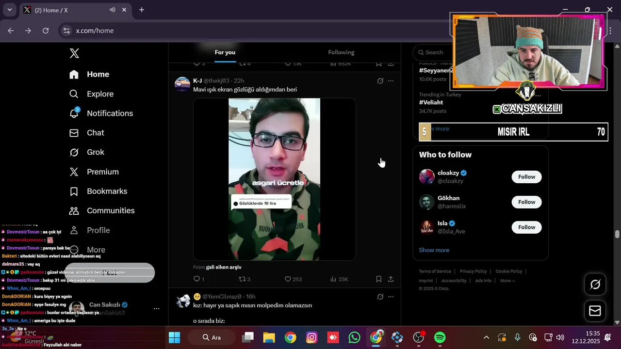This screenshot has width=621, height=349.
Task: Click the X logo in the sidebar
Action: tap(74, 53)
